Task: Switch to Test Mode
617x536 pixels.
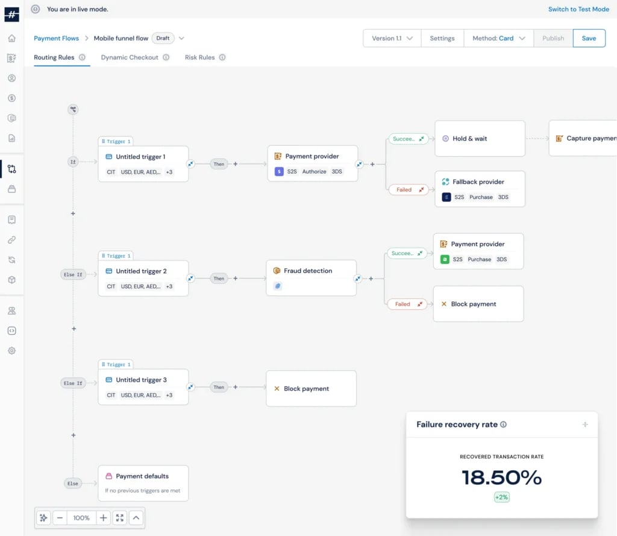Action: coord(578,9)
